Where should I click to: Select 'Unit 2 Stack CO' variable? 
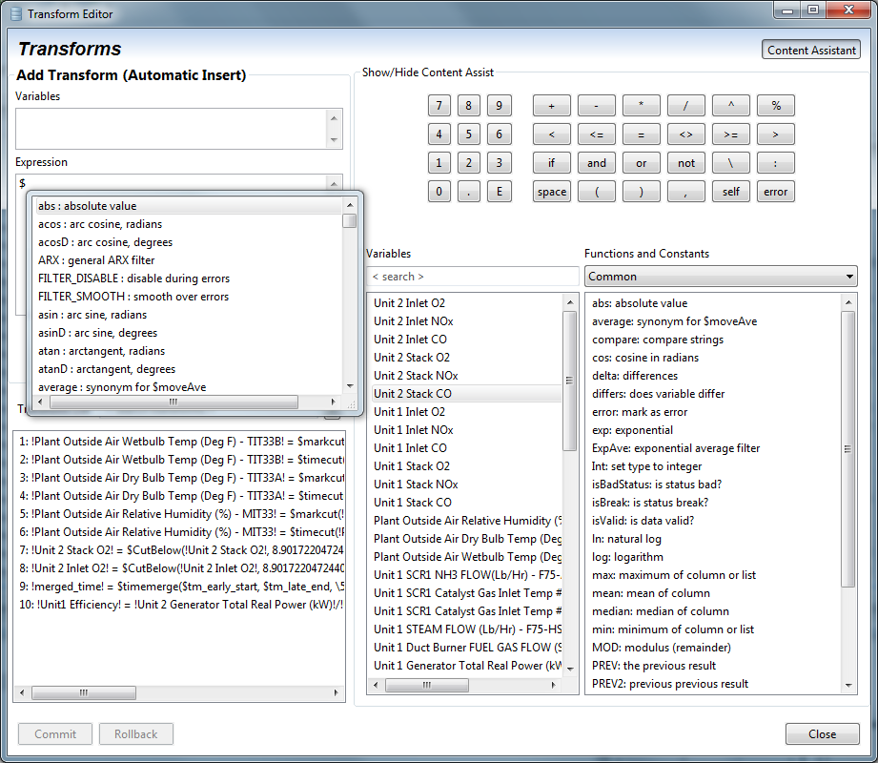coord(413,394)
